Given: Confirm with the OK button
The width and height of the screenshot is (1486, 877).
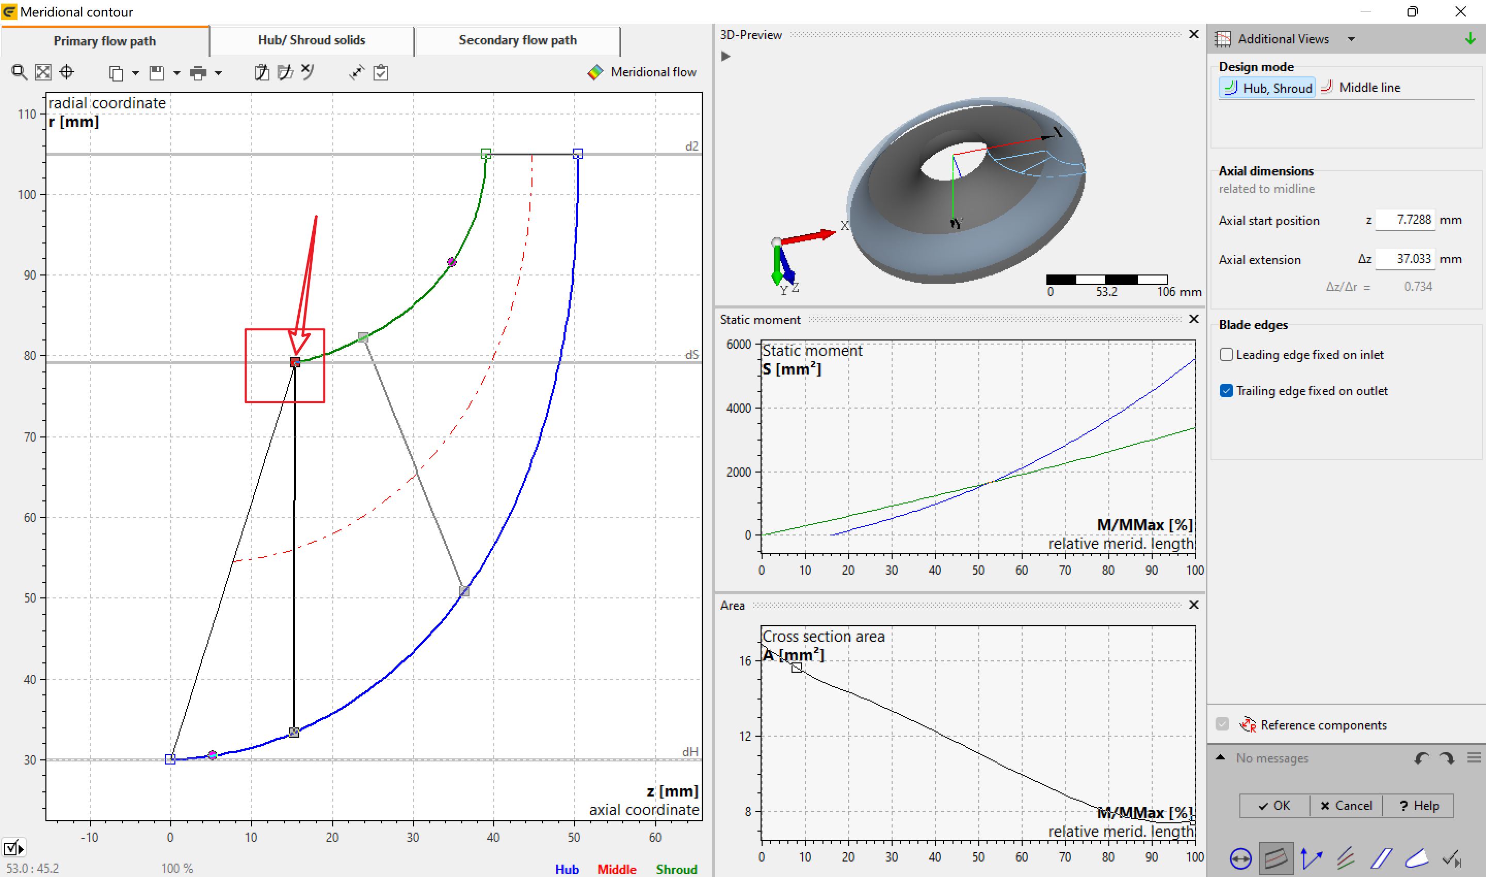Looking at the screenshot, I should tap(1274, 805).
